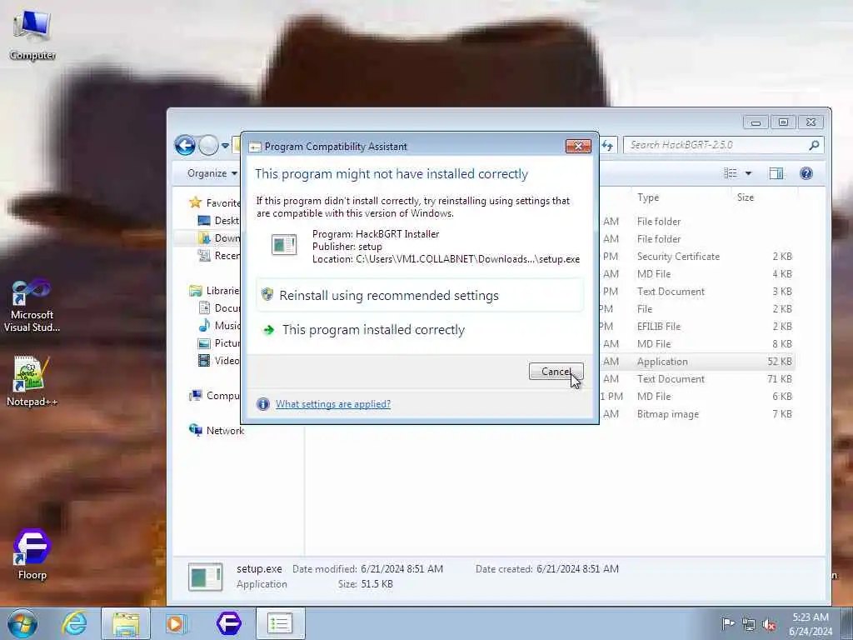Viewport: 853px width, 640px height.
Task: Open the Action Center flag tray icon
Action: click(727, 623)
